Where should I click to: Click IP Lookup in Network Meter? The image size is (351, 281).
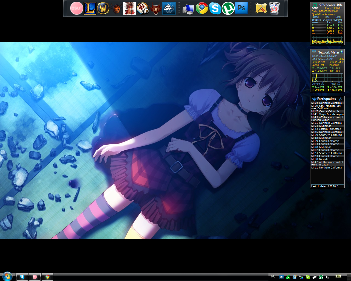333,65
